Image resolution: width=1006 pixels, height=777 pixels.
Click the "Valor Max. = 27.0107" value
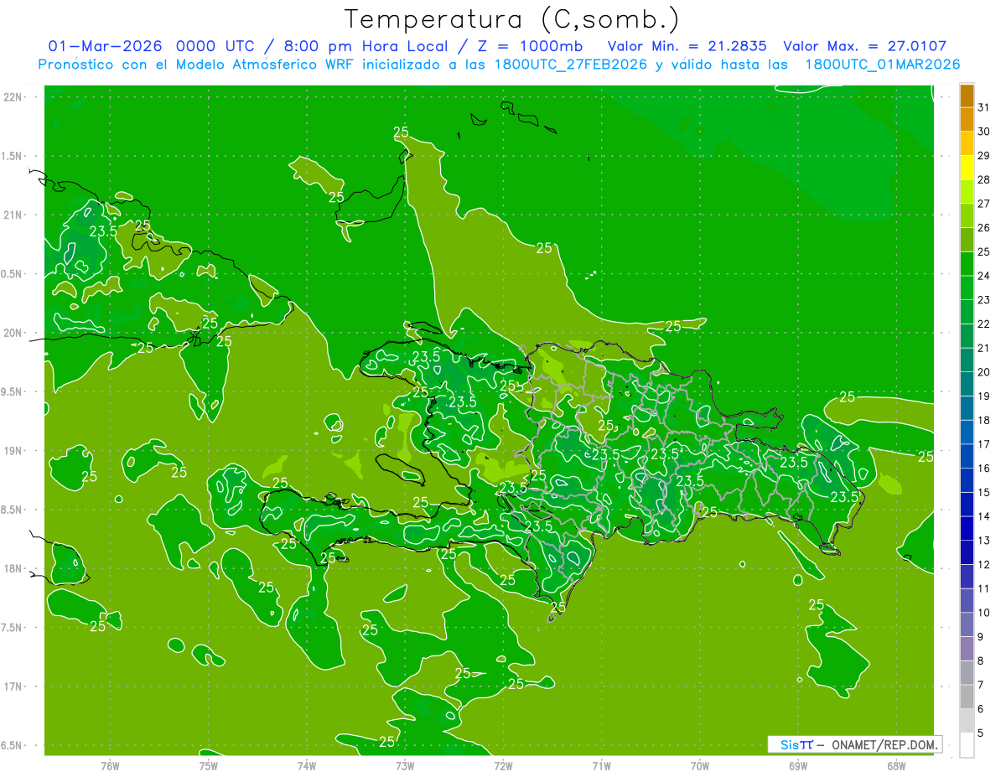pos(864,46)
